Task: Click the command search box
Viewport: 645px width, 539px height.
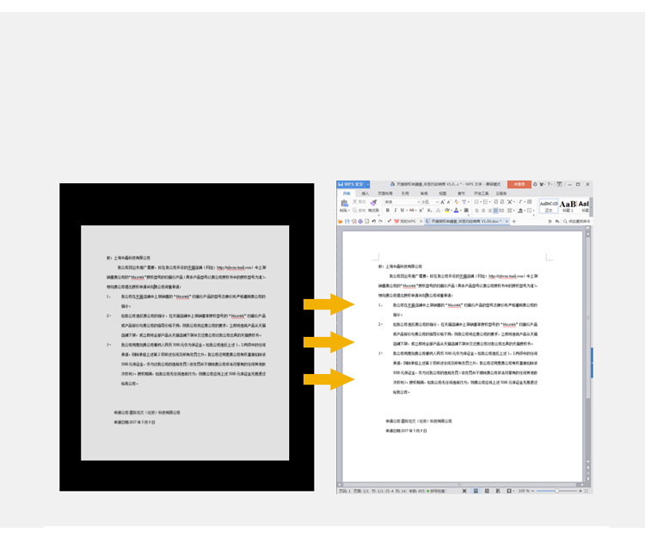Action: (579, 221)
